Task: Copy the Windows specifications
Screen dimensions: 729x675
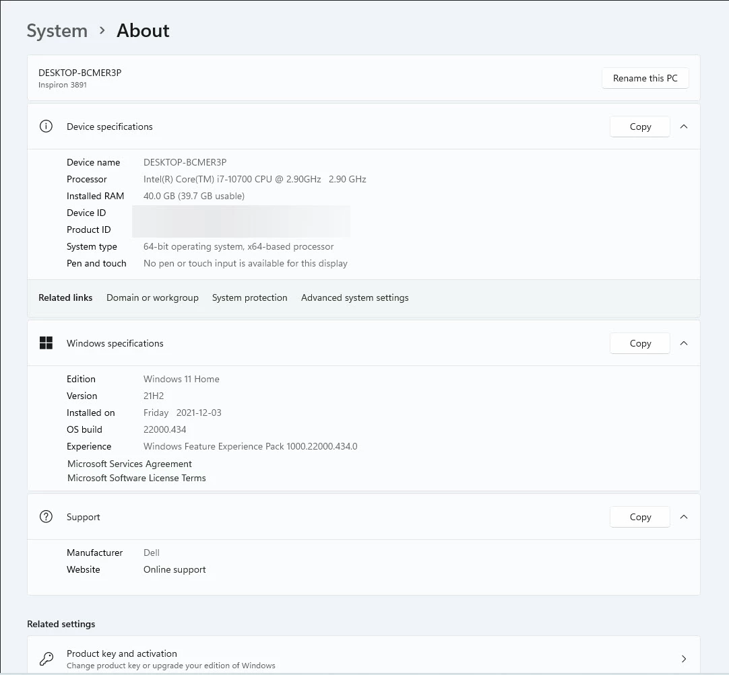Action: click(640, 343)
